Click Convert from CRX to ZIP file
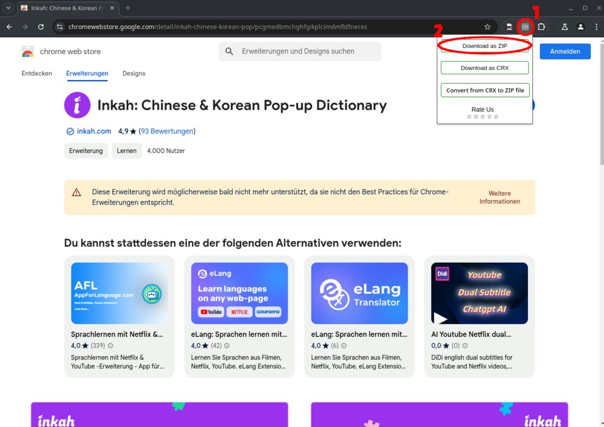Screen dimensions: 604x427 [484, 90]
